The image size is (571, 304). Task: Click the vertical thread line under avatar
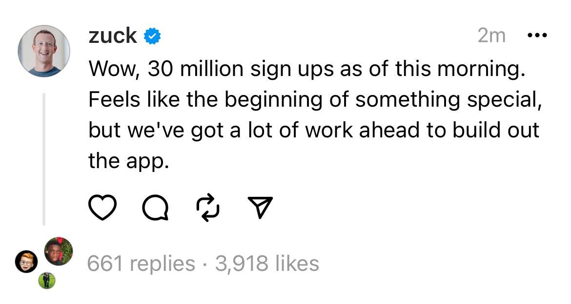coord(44,159)
